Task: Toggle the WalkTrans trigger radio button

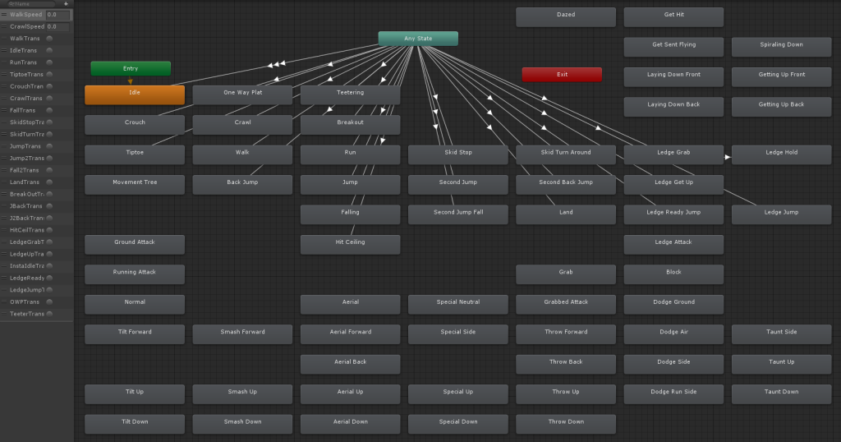Action: click(x=49, y=39)
